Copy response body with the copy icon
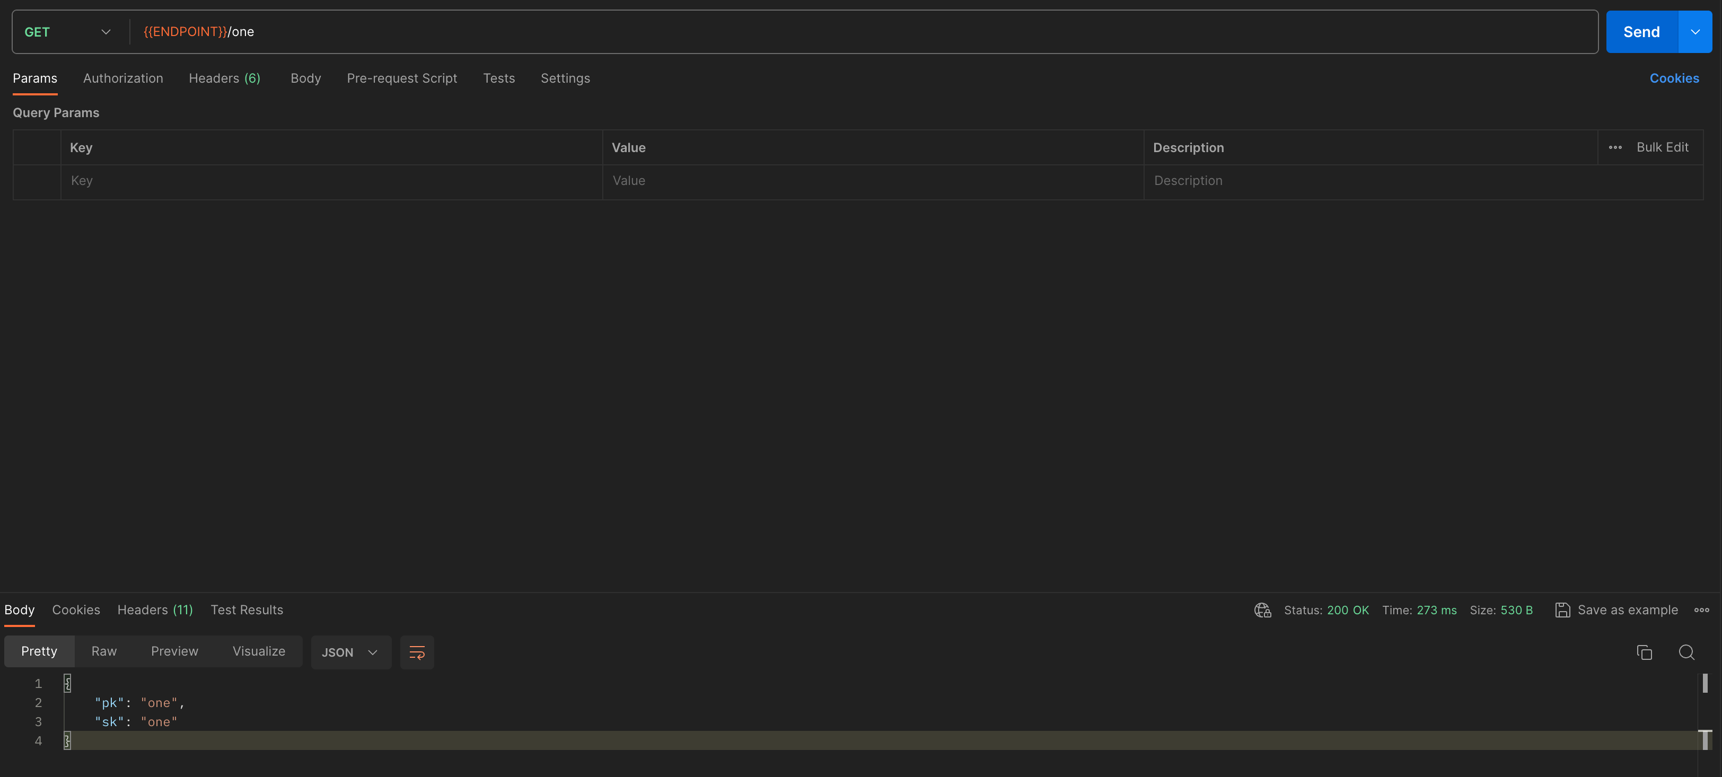The height and width of the screenshot is (777, 1722). [1644, 652]
